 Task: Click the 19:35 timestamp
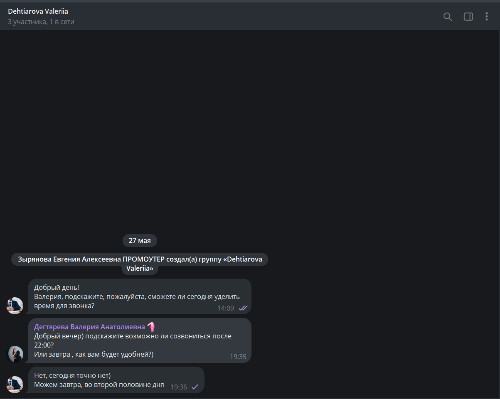point(238,357)
